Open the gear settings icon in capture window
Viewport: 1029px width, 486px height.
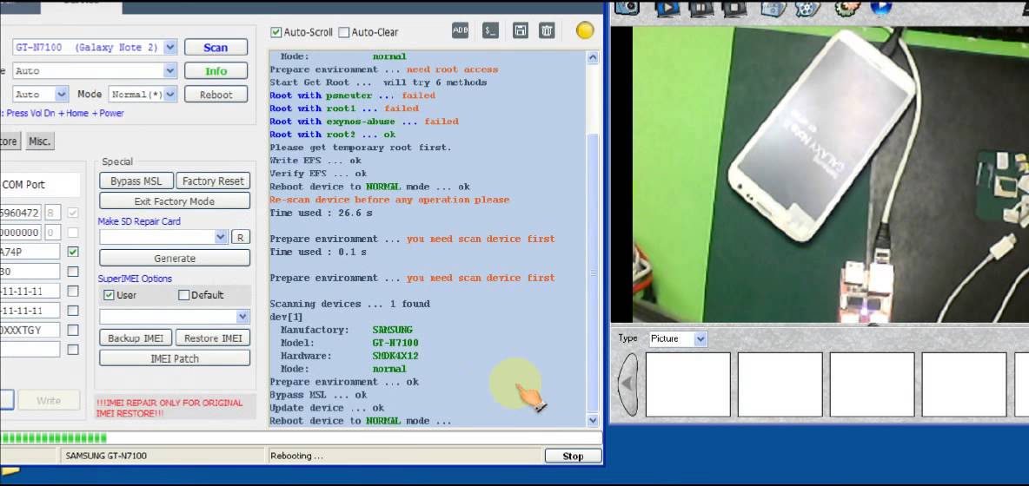coord(847,7)
